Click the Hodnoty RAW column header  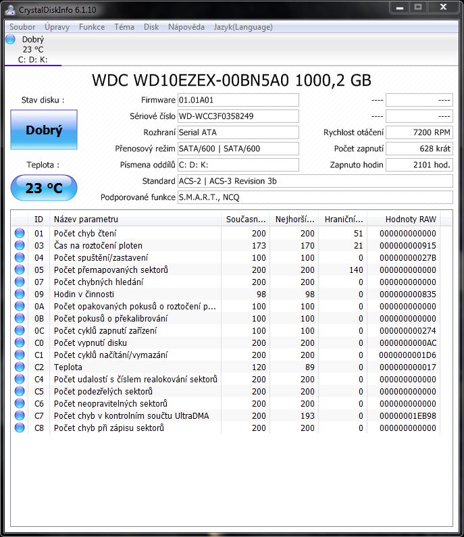pos(404,219)
